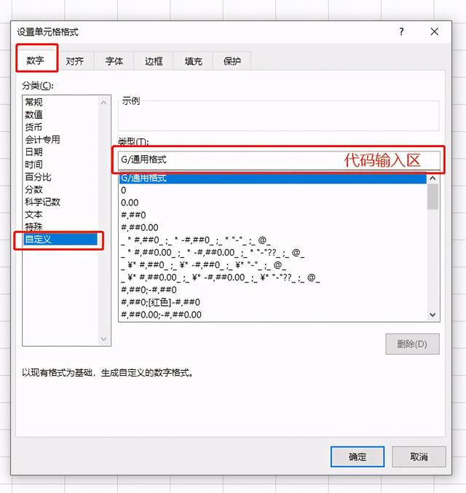Image resolution: width=466 pixels, height=493 pixels.
Task: Click the down arrow of category list scrollbar
Action: (x=104, y=339)
